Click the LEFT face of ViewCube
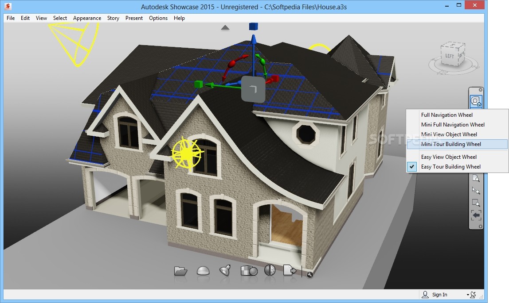Screen dimensions: 509x303 (450, 56)
